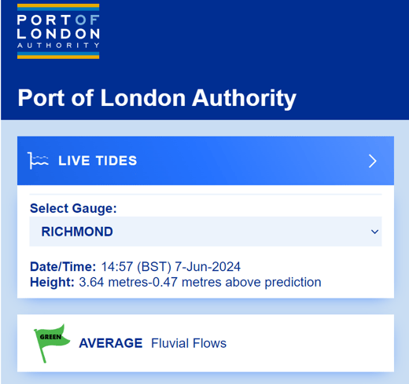
Task: Click the word GREEN on the flag
Action: pos(50,337)
